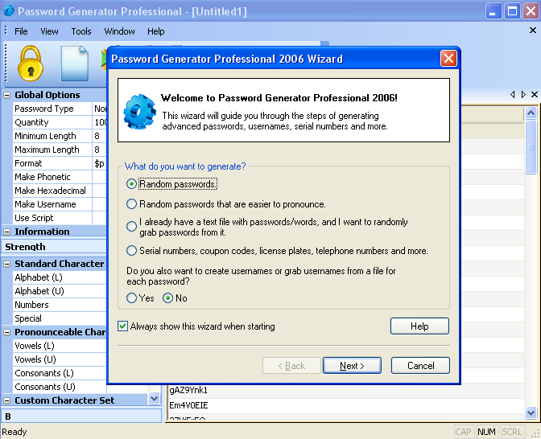Select the Vowels (L) row
541x439 pixels.
(60, 346)
